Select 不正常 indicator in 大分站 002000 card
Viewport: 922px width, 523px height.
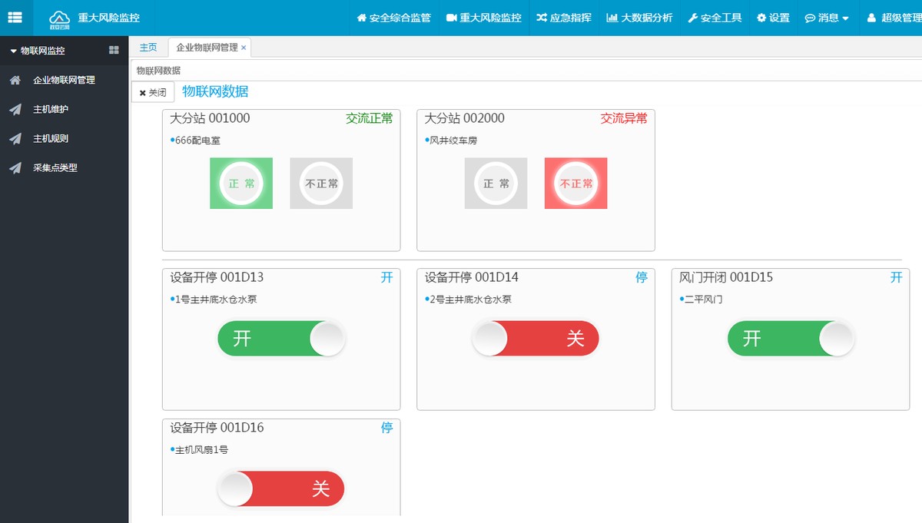[575, 183]
